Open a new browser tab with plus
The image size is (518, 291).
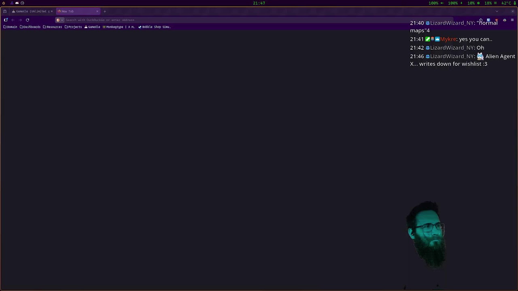click(104, 11)
